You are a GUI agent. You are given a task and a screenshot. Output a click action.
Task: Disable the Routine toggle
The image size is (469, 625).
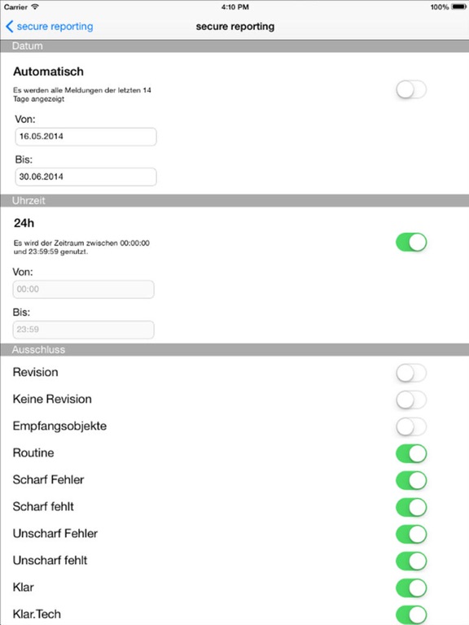411,453
